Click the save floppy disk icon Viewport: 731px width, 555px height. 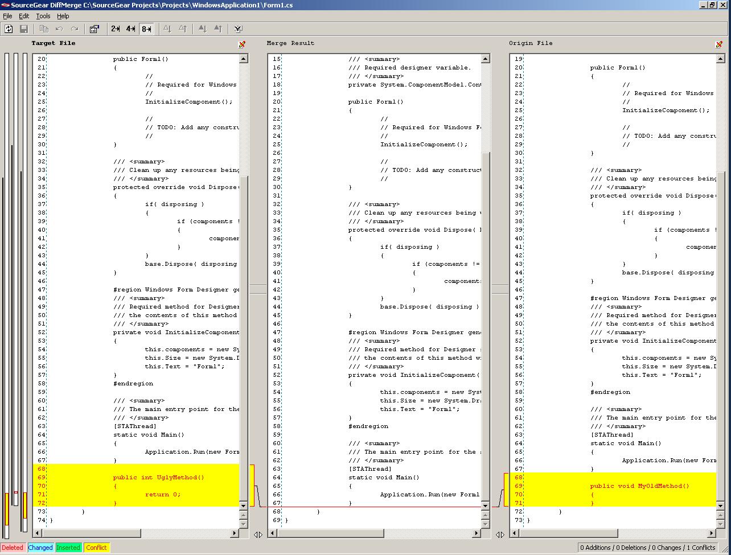[24, 28]
